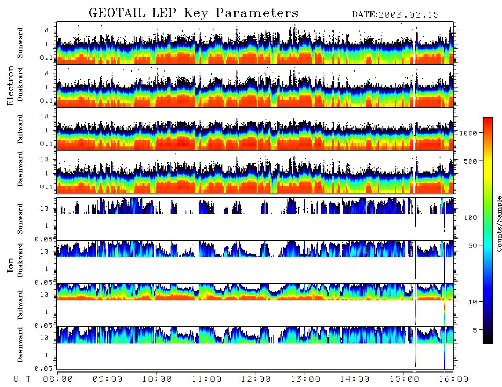This screenshot has width=502, height=387.
Task: Select the Ion Duskward panel label
Action: (20, 260)
